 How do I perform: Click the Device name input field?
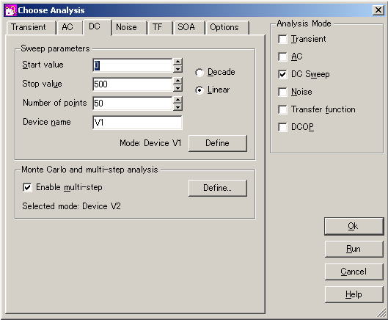coord(137,123)
